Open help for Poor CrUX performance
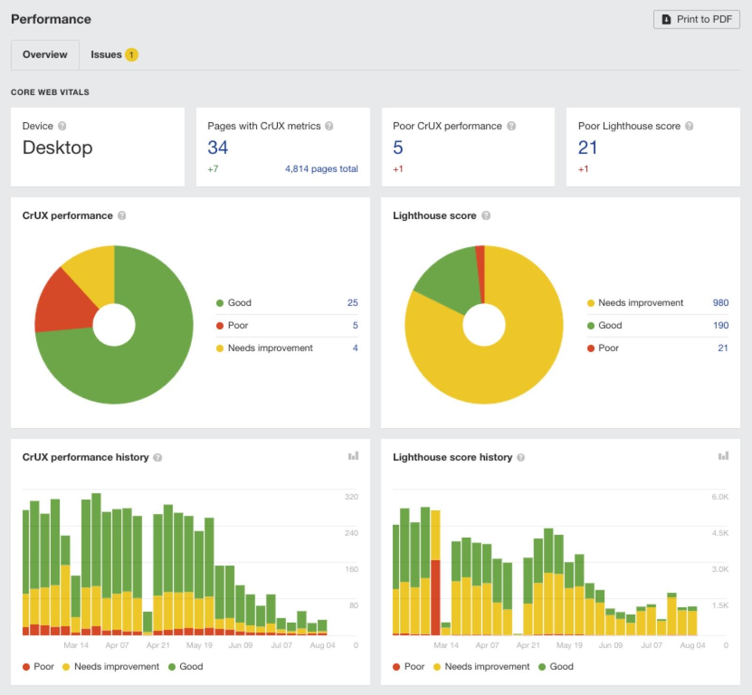Screen dimensions: 752x695 (x=511, y=126)
